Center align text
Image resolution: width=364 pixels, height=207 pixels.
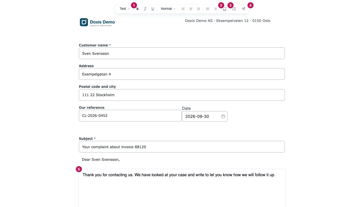coord(191,9)
